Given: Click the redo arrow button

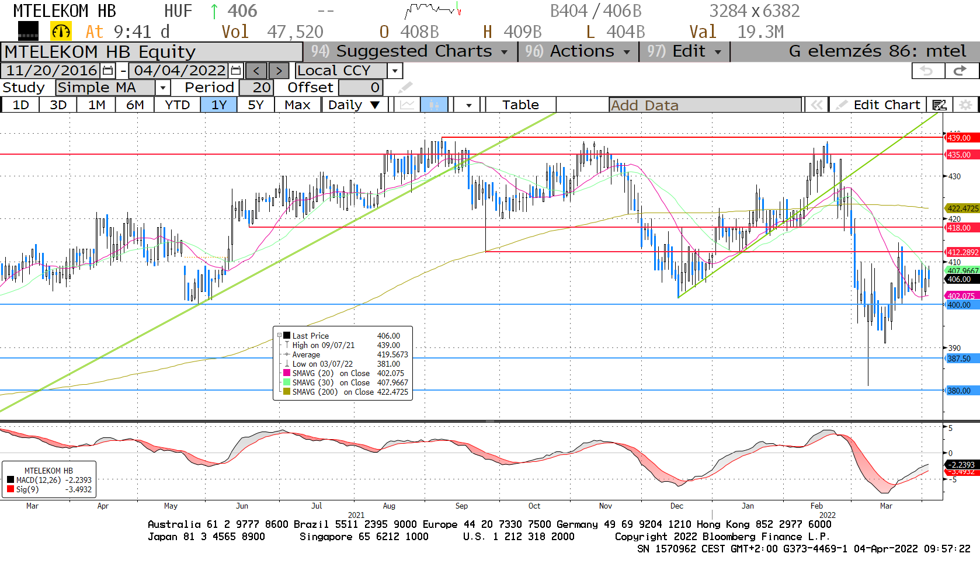Looking at the screenshot, I should 961,71.
